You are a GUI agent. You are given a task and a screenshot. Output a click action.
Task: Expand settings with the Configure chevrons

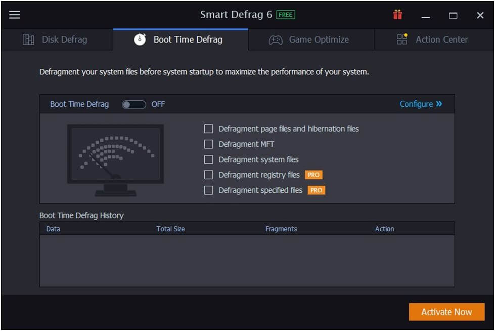tap(438, 104)
